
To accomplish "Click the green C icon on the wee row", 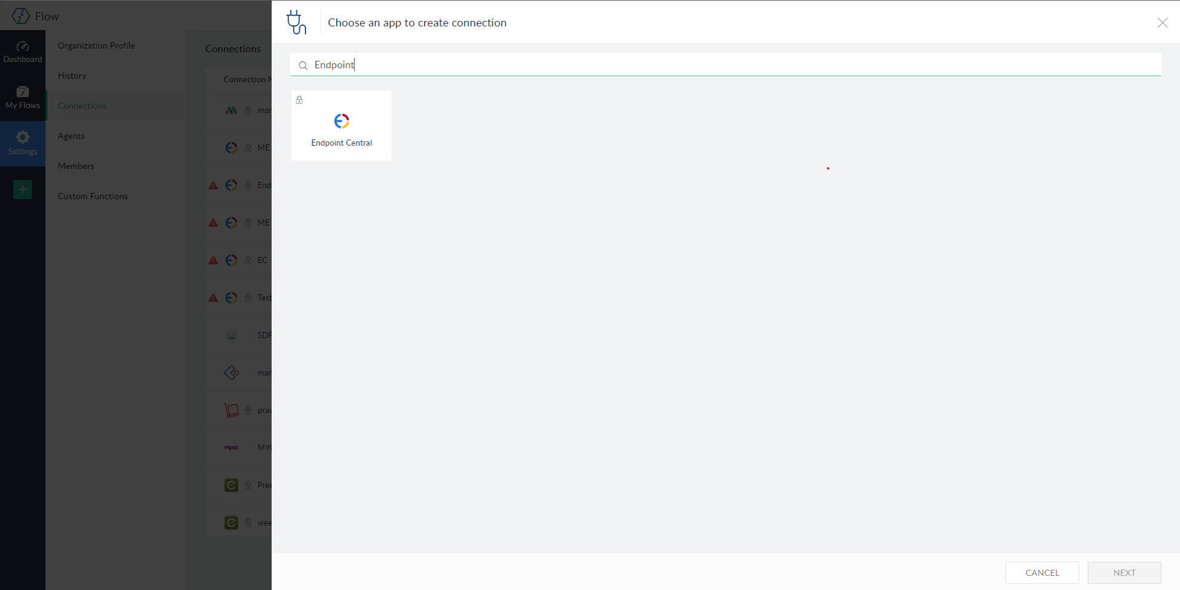I will click(x=231, y=523).
